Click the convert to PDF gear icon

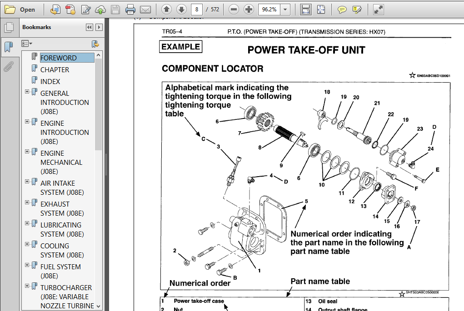tap(70, 10)
